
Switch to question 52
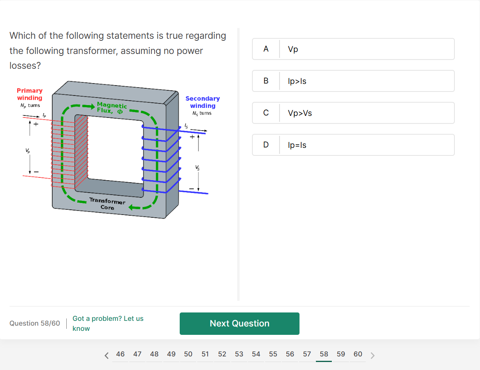tap(222, 354)
